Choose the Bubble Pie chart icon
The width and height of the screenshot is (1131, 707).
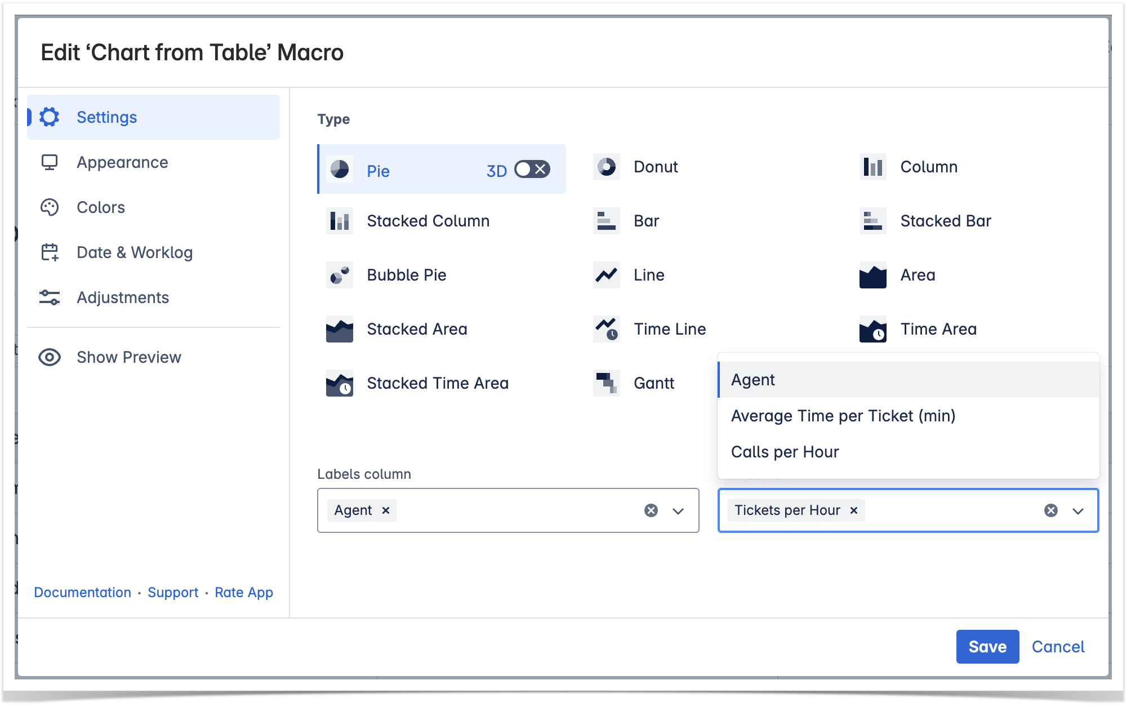coord(339,275)
